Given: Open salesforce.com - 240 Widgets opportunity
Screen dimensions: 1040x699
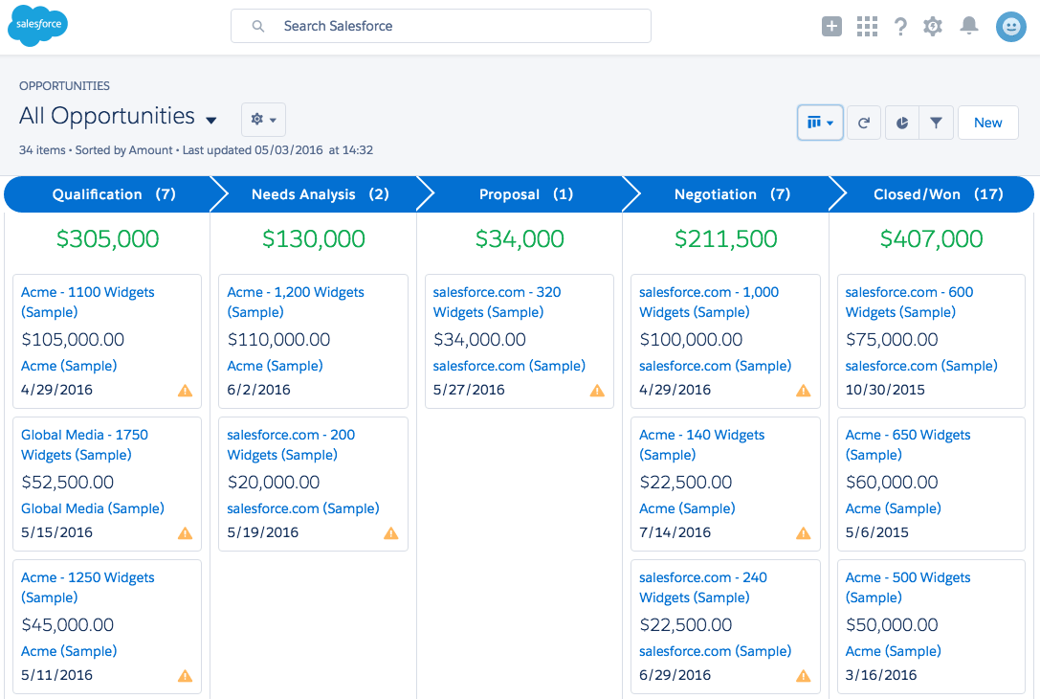Looking at the screenshot, I should tap(703, 588).
